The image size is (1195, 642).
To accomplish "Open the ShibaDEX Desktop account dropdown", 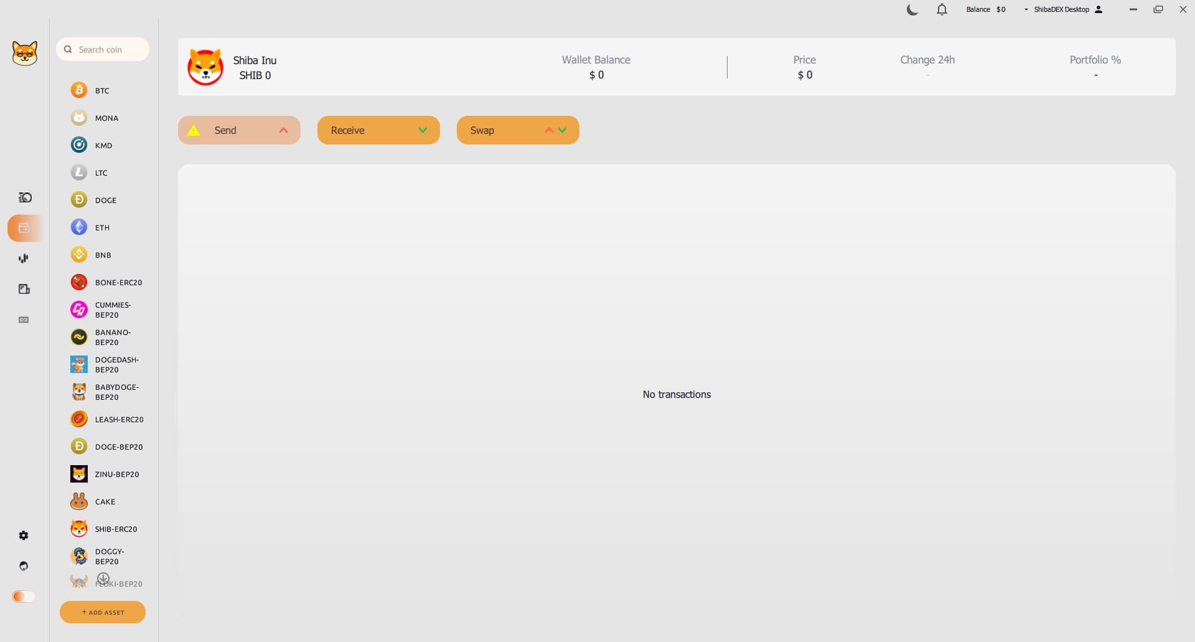I will click(x=1063, y=9).
